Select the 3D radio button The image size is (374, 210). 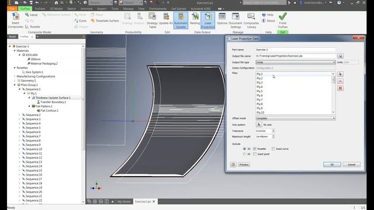click(244, 149)
